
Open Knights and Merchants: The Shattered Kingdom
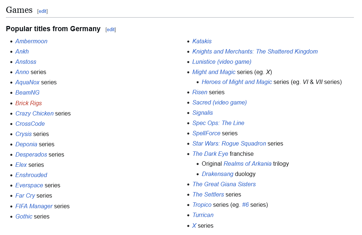pos(255,51)
